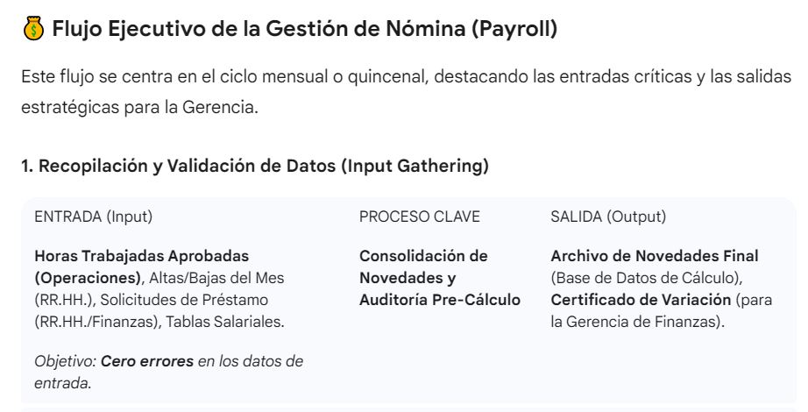Click the bold italic "Cero errores" text

coord(147,361)
